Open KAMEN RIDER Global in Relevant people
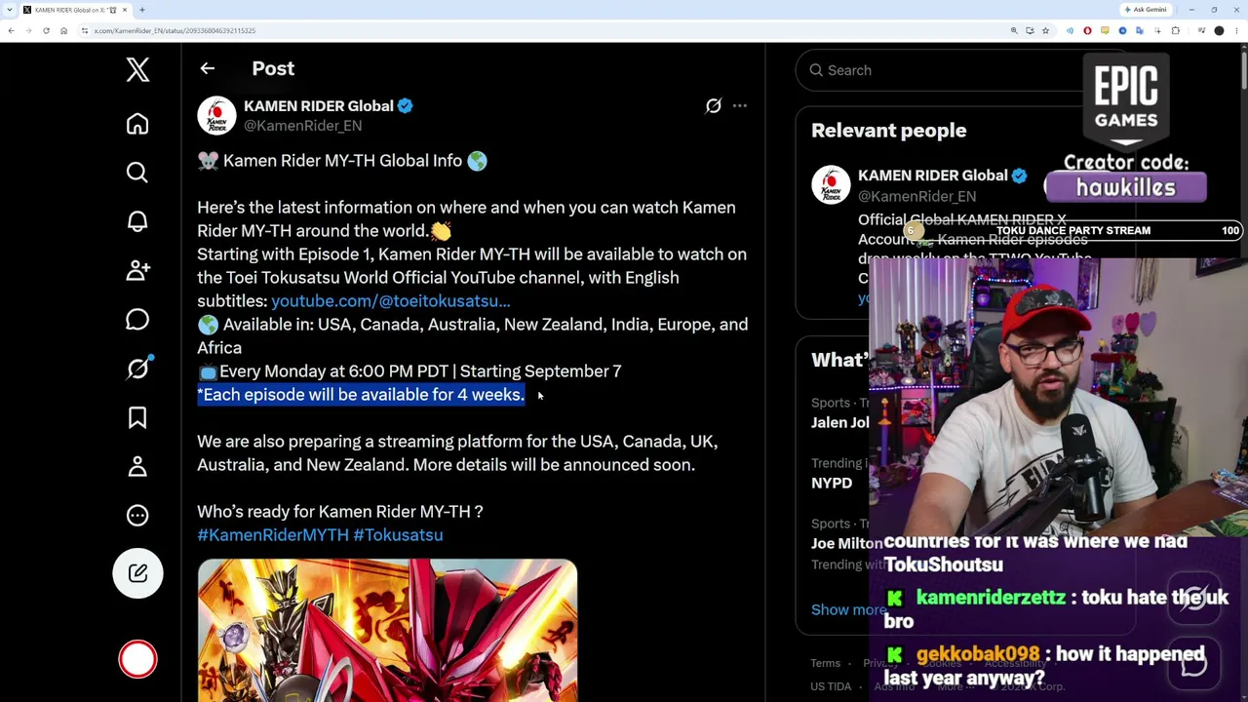 (932, 175)
